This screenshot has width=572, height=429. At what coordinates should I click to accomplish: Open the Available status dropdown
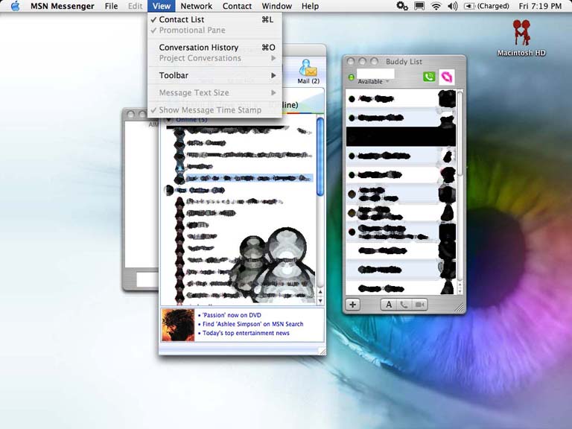(x=373, y=81)
